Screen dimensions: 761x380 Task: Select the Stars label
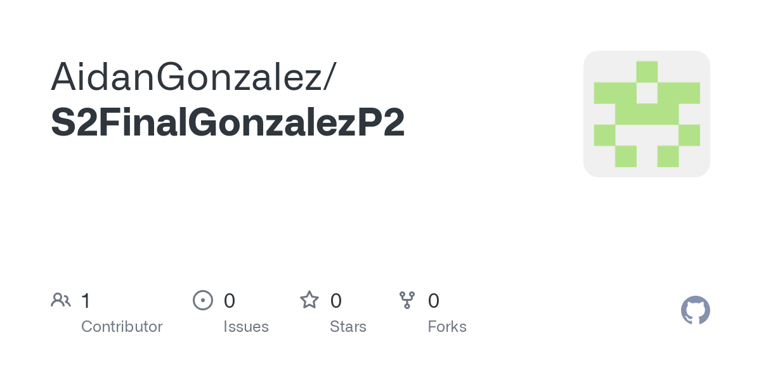coord(348,327)
